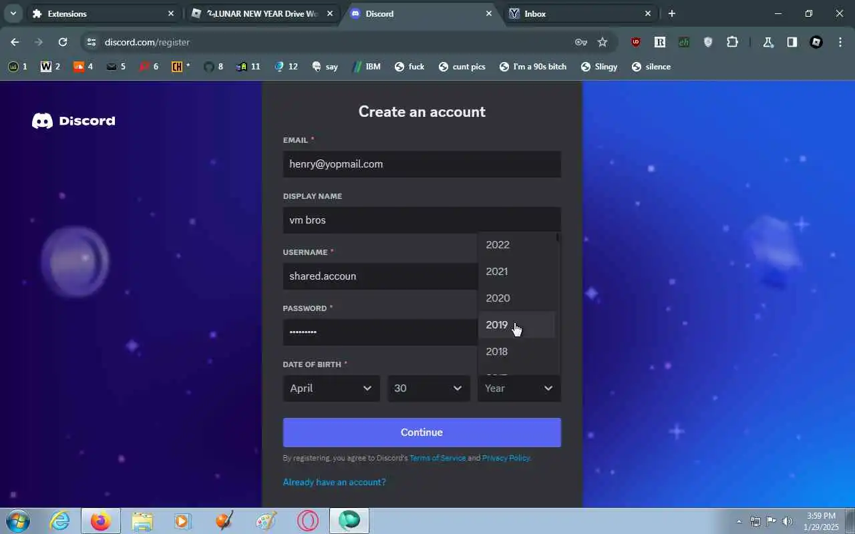Open site information icon in address bar
Viewport: 855px width, 534px height.
(92, 42)
